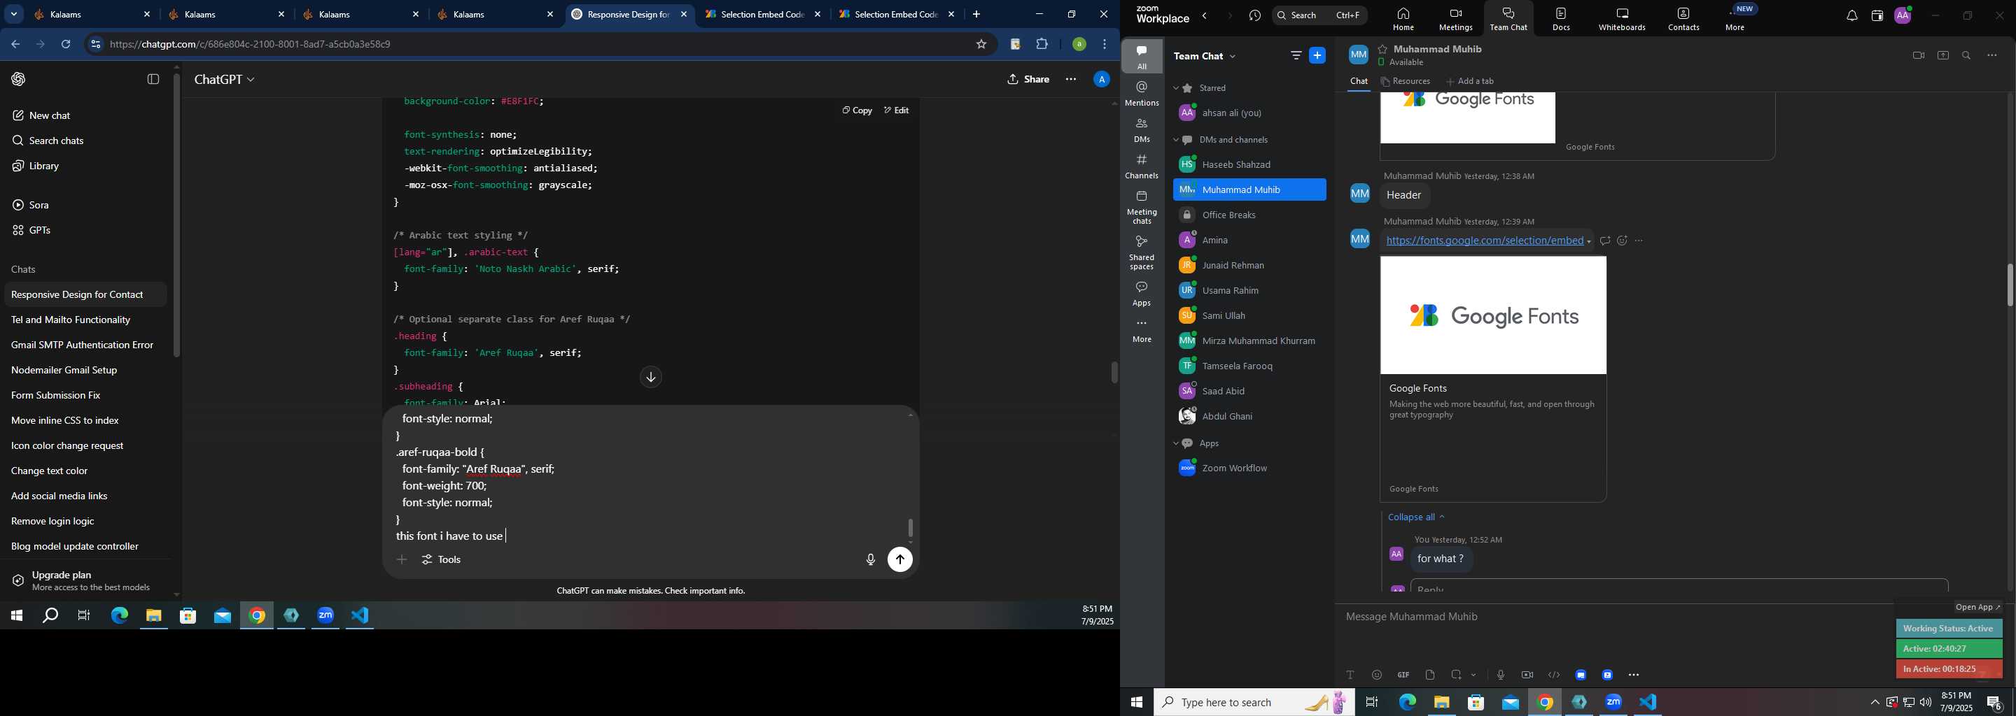The image size is (2016, 716).
Task: Open emoji picker in Zoom message toolbar
Action: 1377,675
